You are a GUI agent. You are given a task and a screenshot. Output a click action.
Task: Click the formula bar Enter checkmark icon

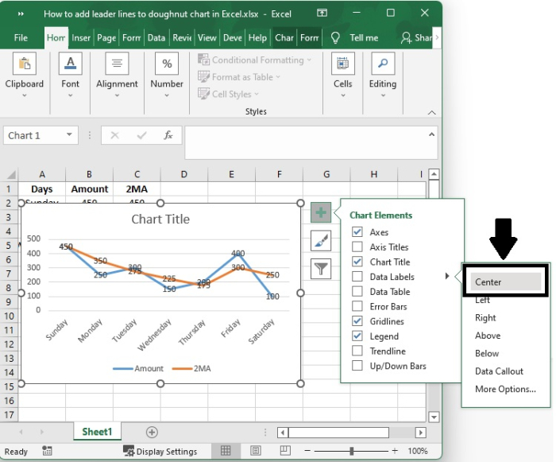(141, 135)
